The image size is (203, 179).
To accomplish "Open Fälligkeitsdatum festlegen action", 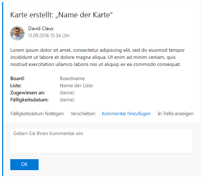I will point(37,113).
